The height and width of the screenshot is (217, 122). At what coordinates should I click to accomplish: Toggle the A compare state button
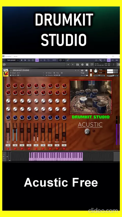tap(37, 60)
